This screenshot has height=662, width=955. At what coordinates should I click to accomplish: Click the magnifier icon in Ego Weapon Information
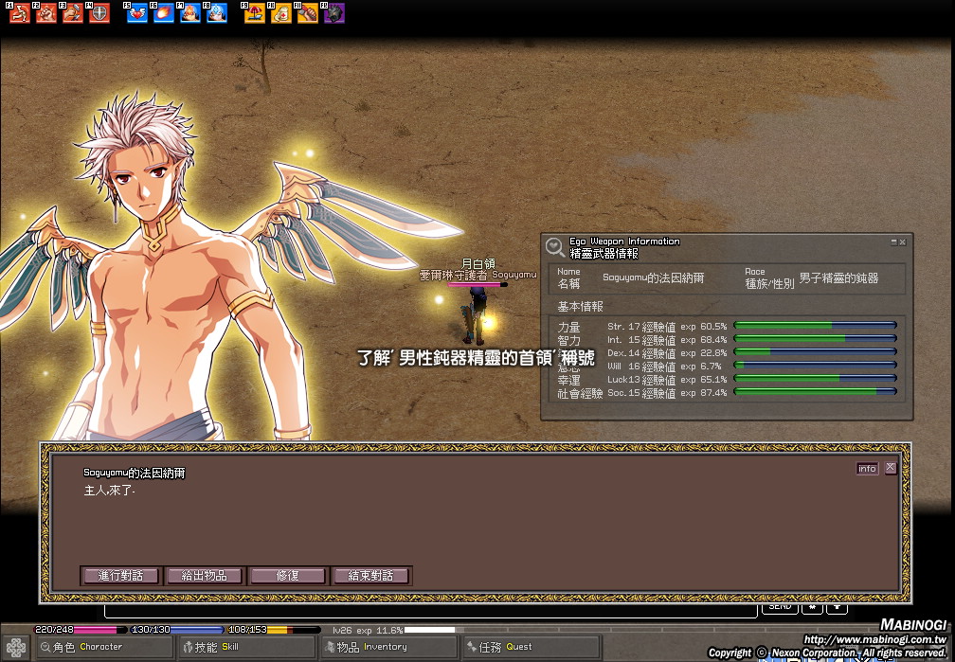(555, 247)
